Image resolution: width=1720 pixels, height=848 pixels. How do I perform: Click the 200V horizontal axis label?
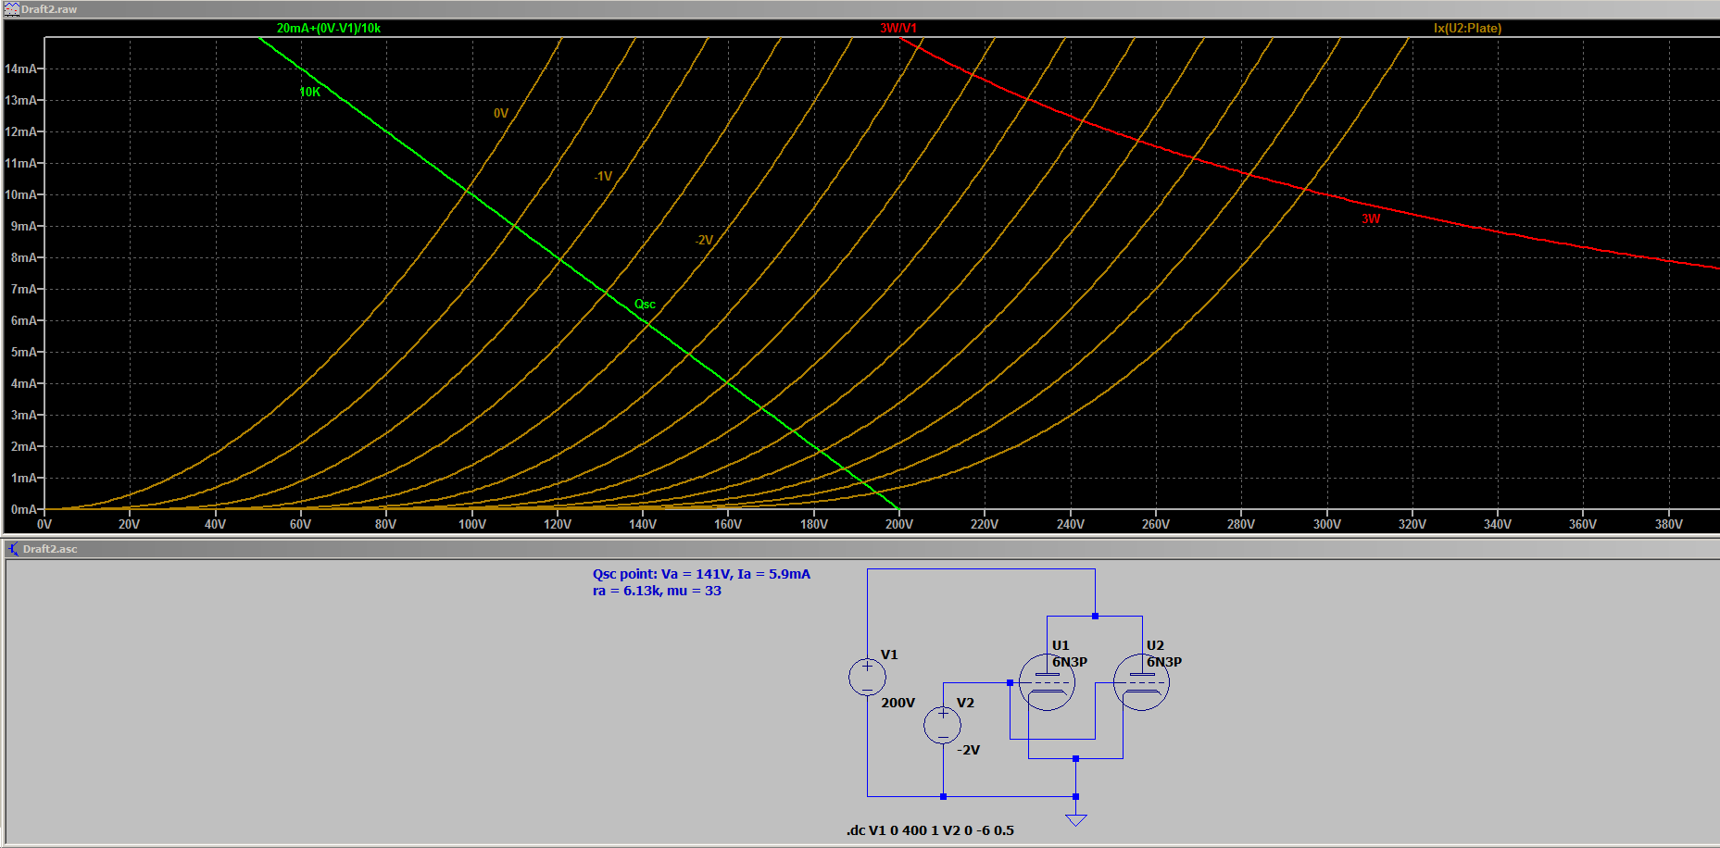coord(898,524)
